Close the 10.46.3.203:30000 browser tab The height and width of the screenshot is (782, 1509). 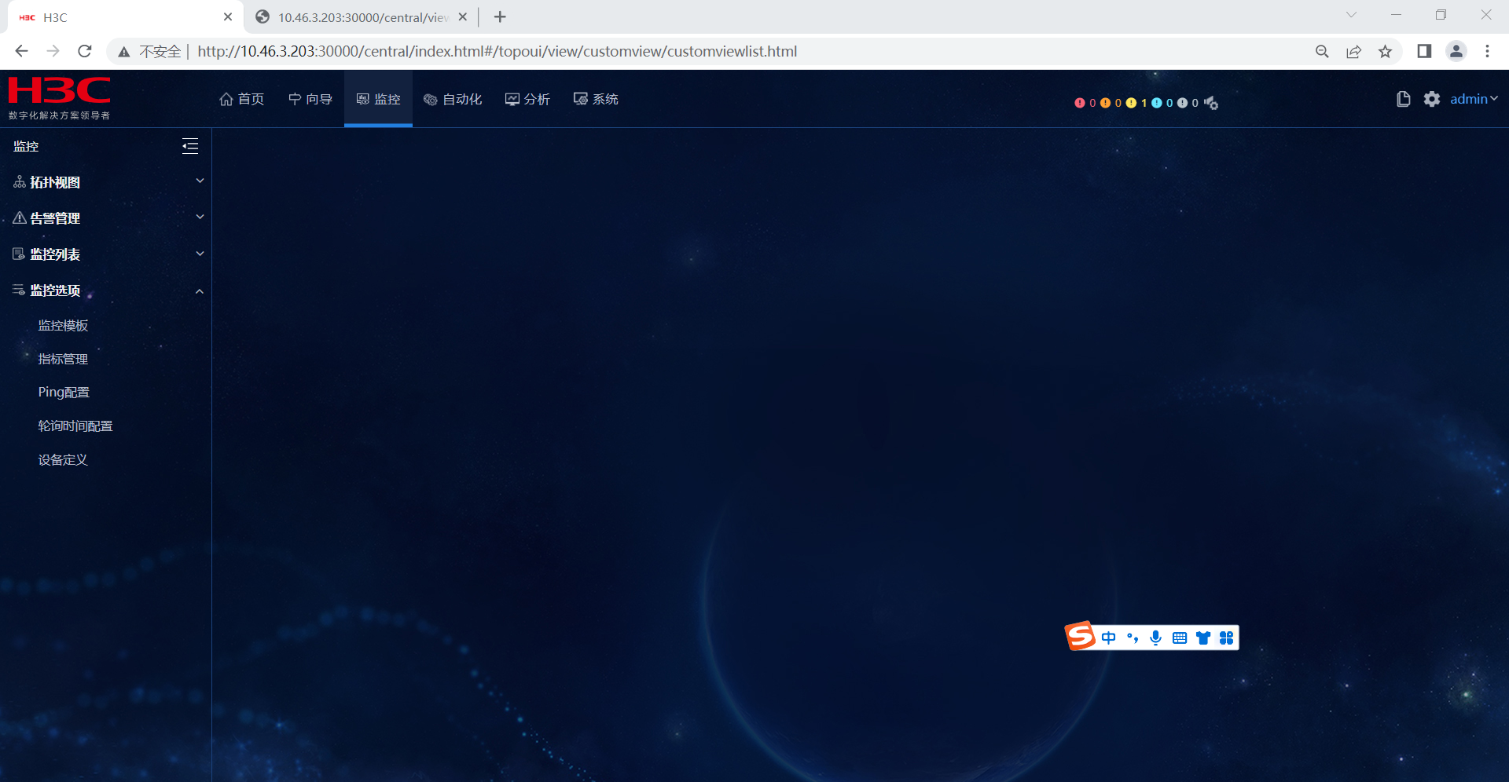[x=463, y=16]
